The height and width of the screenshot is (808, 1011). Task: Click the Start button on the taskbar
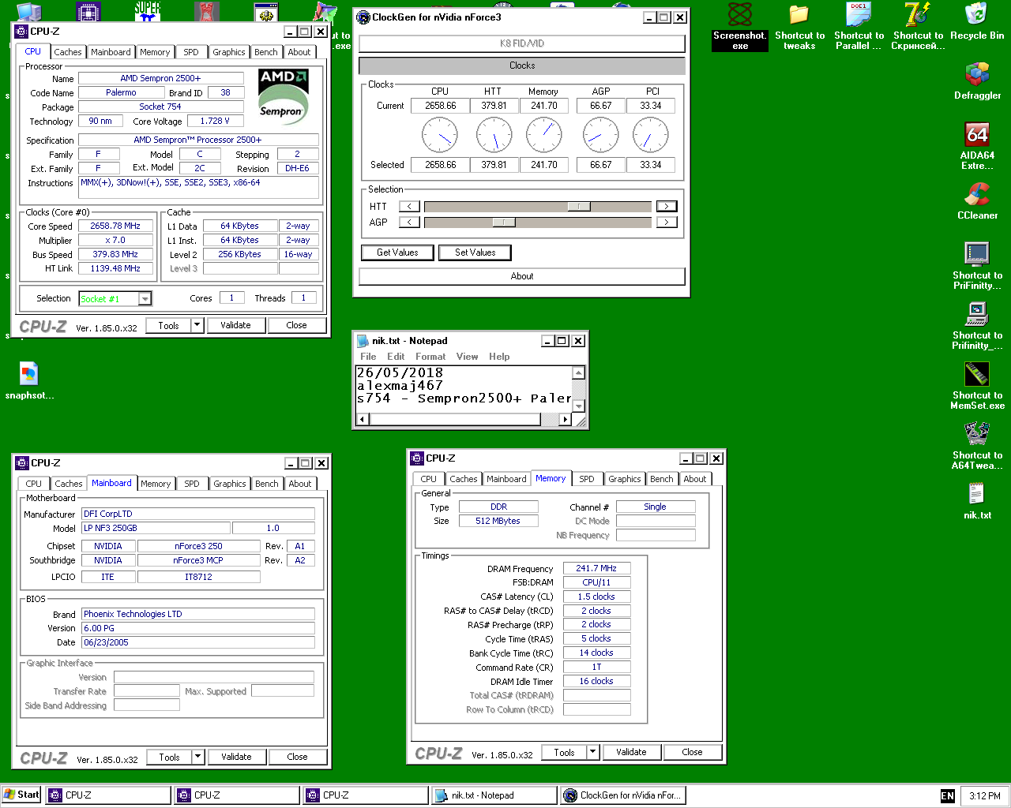[x=21, y=795]
